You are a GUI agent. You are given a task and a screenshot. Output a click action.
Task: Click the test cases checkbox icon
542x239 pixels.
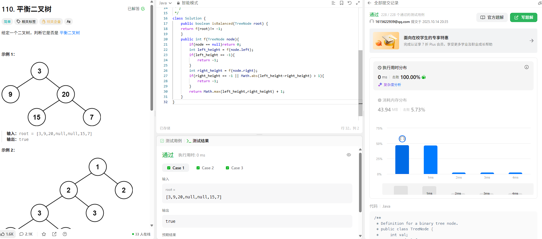pyautogui.click(x=162, y=141)
